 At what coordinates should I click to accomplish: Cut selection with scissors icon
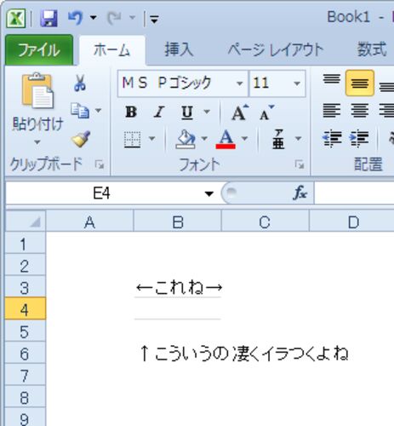point(80,83)
